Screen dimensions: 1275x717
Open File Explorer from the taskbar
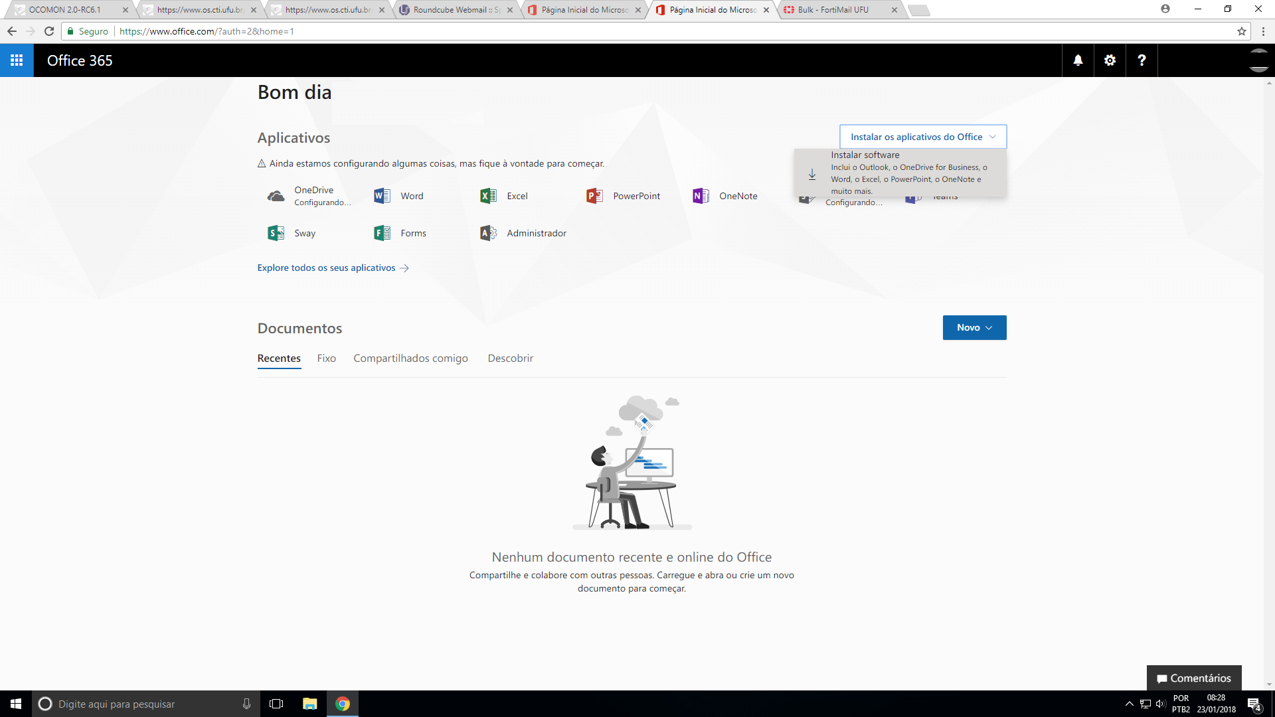pyautogui.click(x=309, y=704)
